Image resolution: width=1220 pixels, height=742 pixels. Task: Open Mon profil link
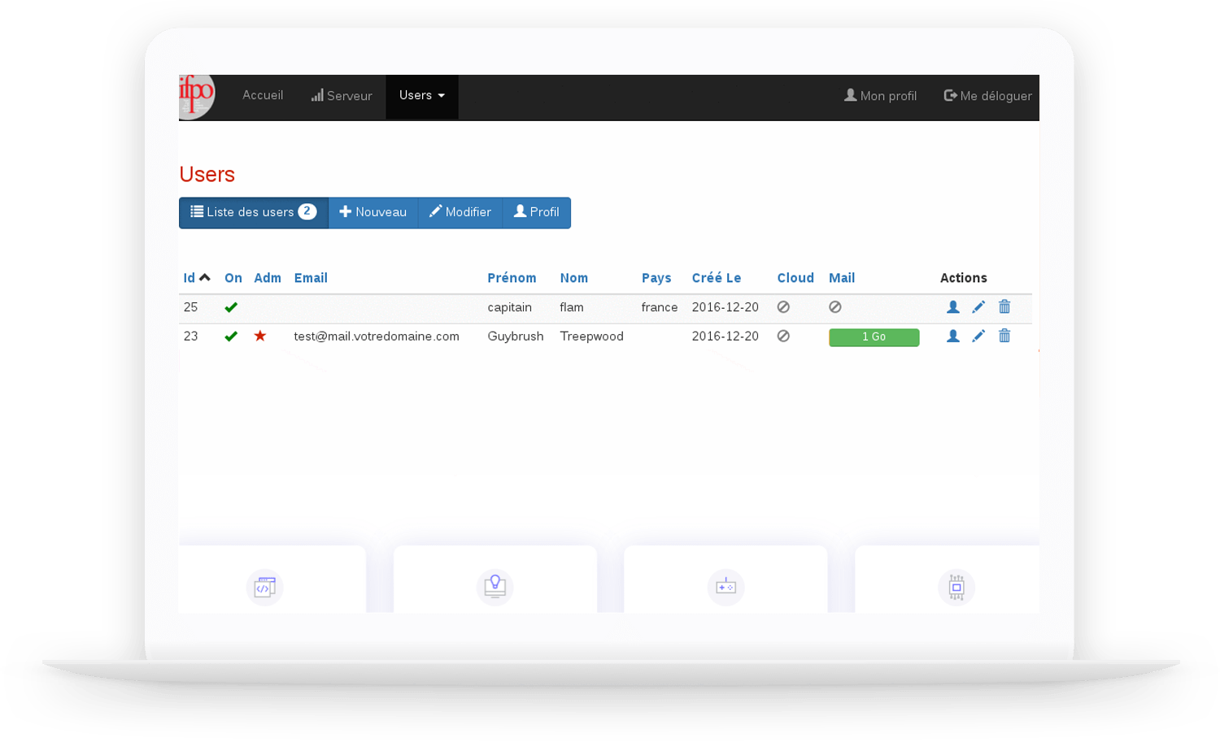tap(880, 96)
